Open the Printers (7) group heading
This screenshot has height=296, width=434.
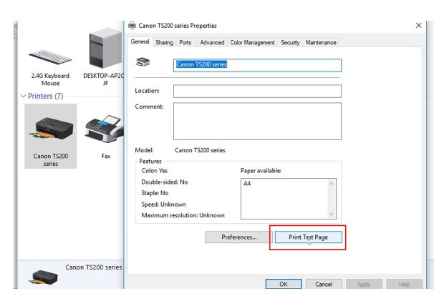coord(46,97)
